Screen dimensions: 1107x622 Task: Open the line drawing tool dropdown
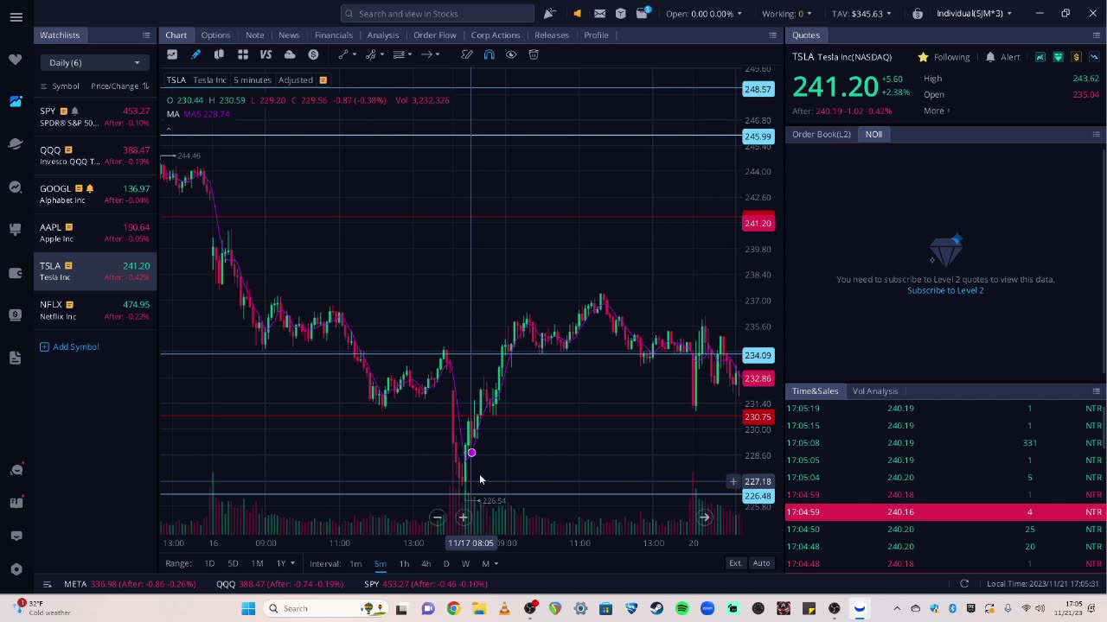point(346,54)
